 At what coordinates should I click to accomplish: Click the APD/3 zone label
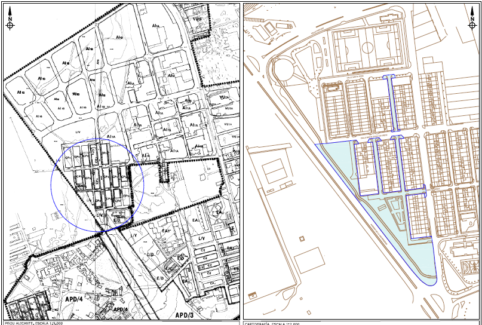pos(184,314)
